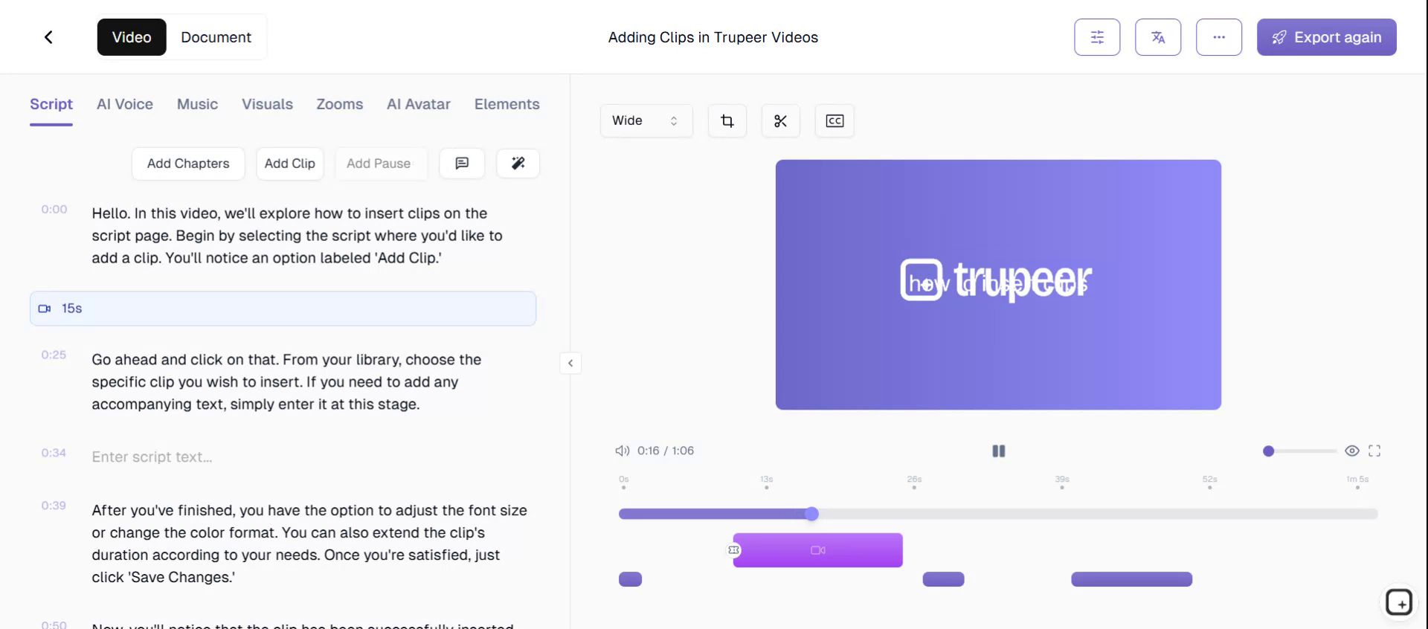Select the longest segment on the timeline
The width and height of the screenshot is (1428, 629).
click(x=1132, y=579)
